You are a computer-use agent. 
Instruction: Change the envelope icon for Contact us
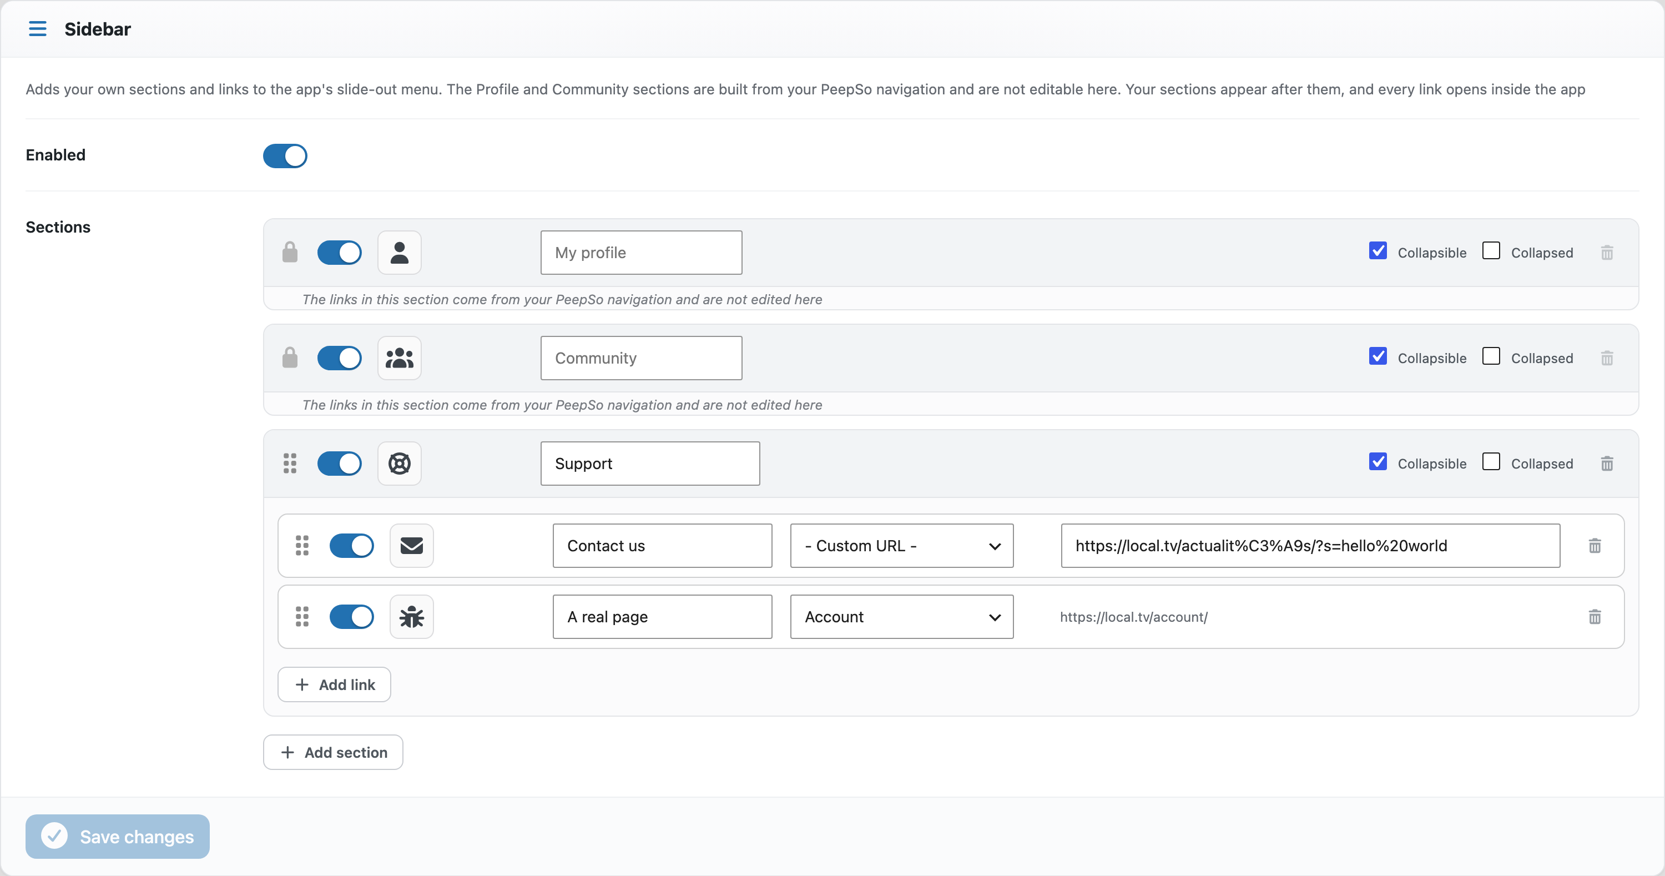pos(412,545)
